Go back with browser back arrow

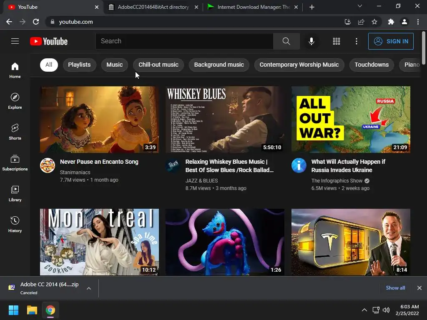pos(9,22)
